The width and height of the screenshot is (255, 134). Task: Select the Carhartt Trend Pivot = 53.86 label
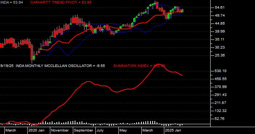[61, 3]
